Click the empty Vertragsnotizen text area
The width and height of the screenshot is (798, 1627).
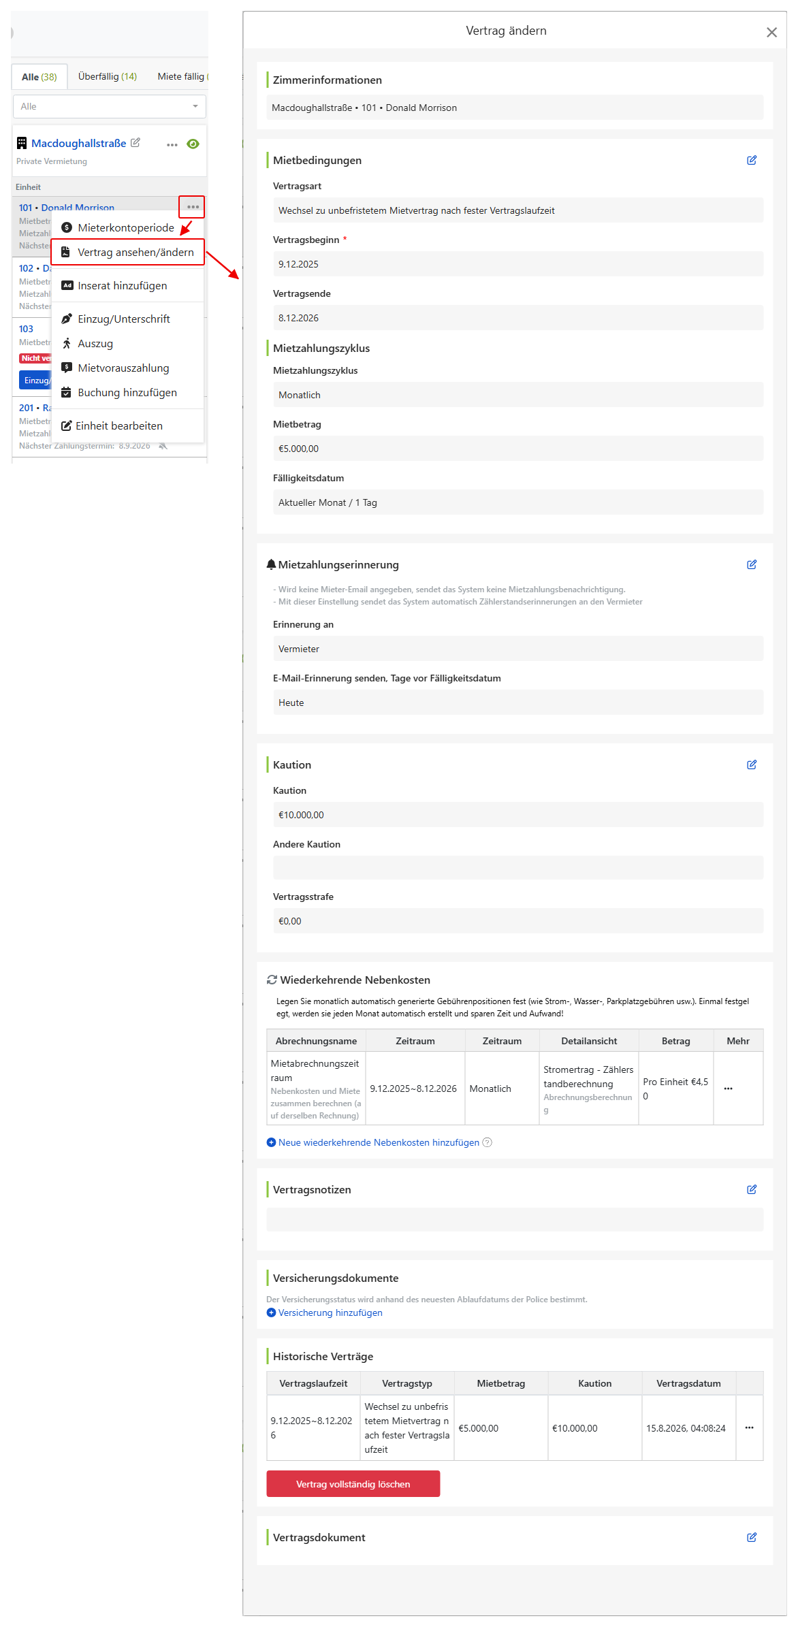click(515, 1220)
